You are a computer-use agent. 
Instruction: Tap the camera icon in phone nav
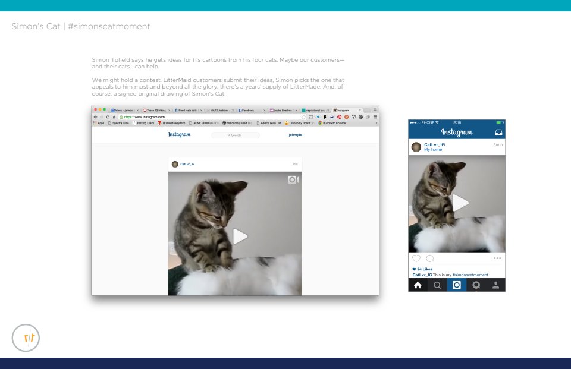coord(457,285)
